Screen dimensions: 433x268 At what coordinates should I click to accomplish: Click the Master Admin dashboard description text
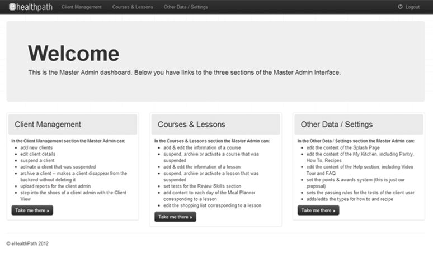click(x=184, y=73)
